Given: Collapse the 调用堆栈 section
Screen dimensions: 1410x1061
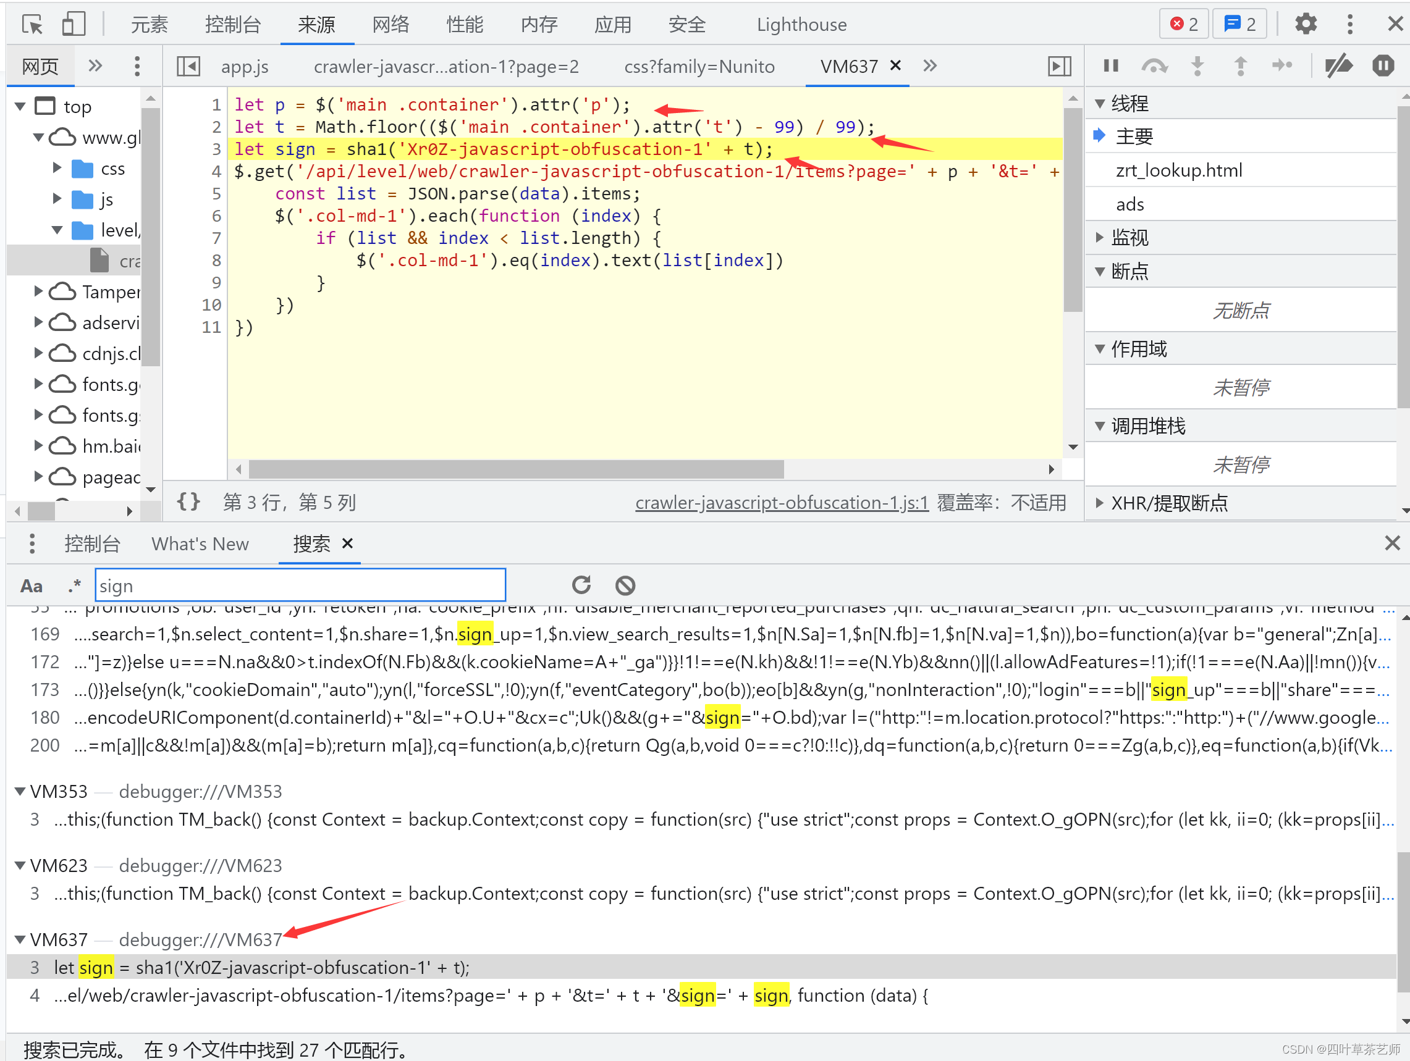Looking at the screenshot, I should (1100, 426).
